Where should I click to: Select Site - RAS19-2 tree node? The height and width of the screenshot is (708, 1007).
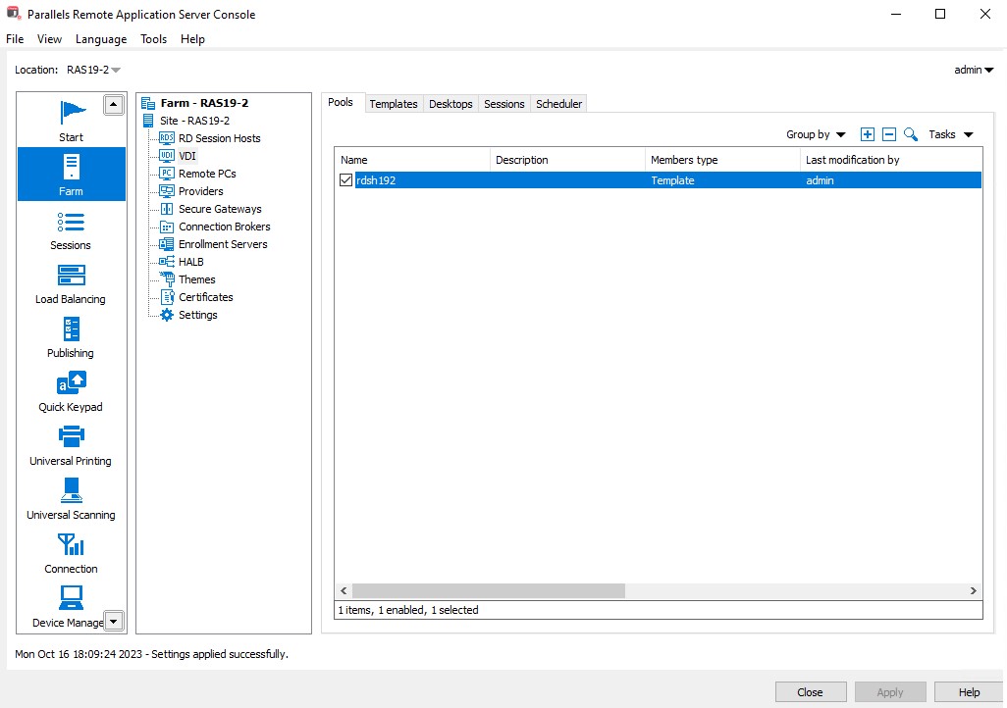[194, 120]
